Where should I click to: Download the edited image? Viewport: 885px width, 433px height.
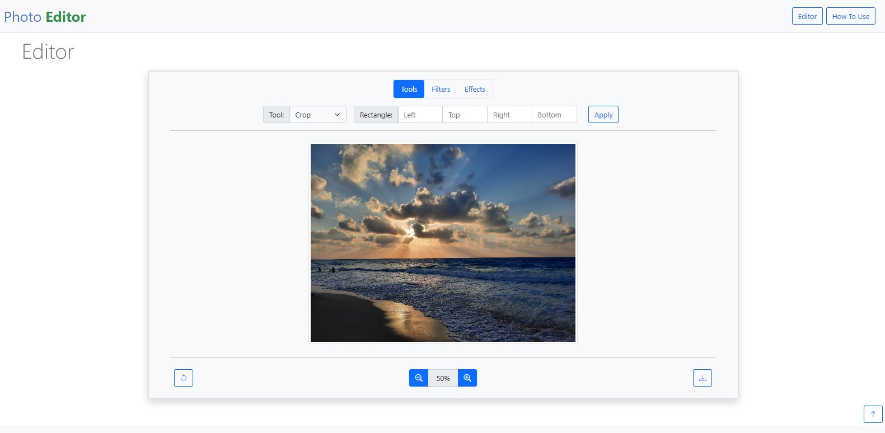703,378
